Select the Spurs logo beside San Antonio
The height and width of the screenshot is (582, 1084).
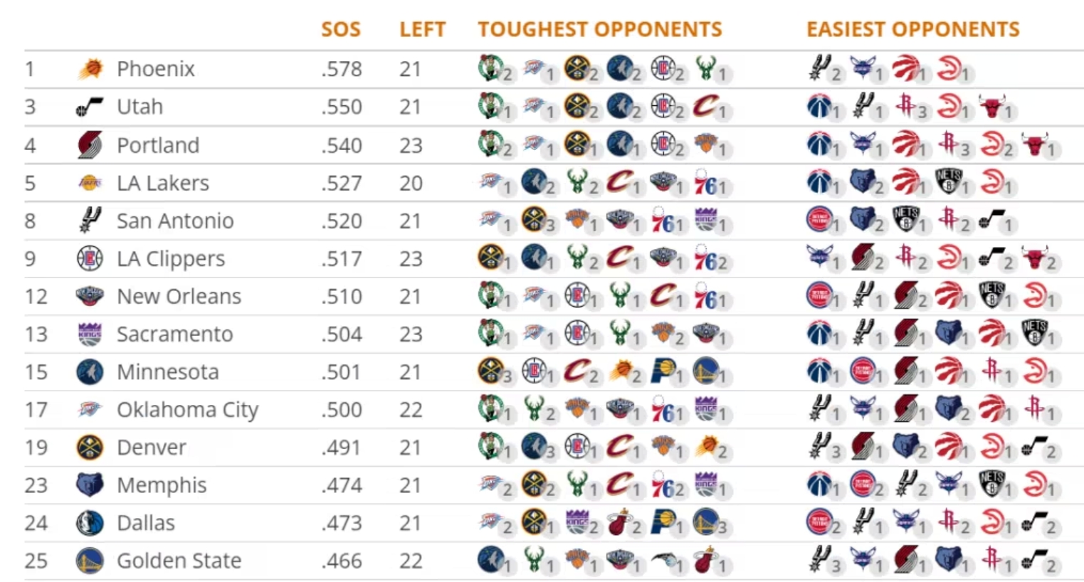[x=90, y=221]
